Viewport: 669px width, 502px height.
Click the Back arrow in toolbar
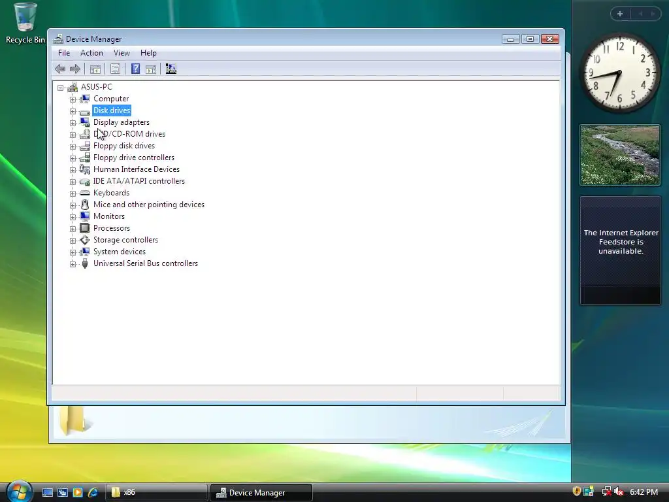point(60,69)
